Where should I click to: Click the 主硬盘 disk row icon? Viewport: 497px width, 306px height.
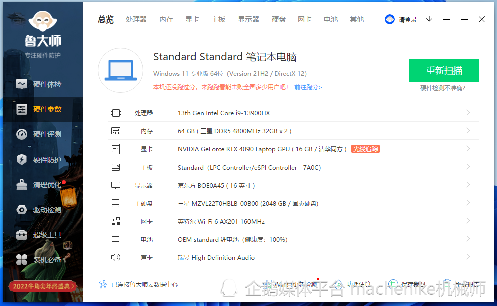116,203
